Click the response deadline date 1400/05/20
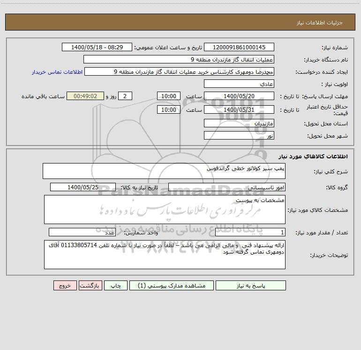 [239, 96]
